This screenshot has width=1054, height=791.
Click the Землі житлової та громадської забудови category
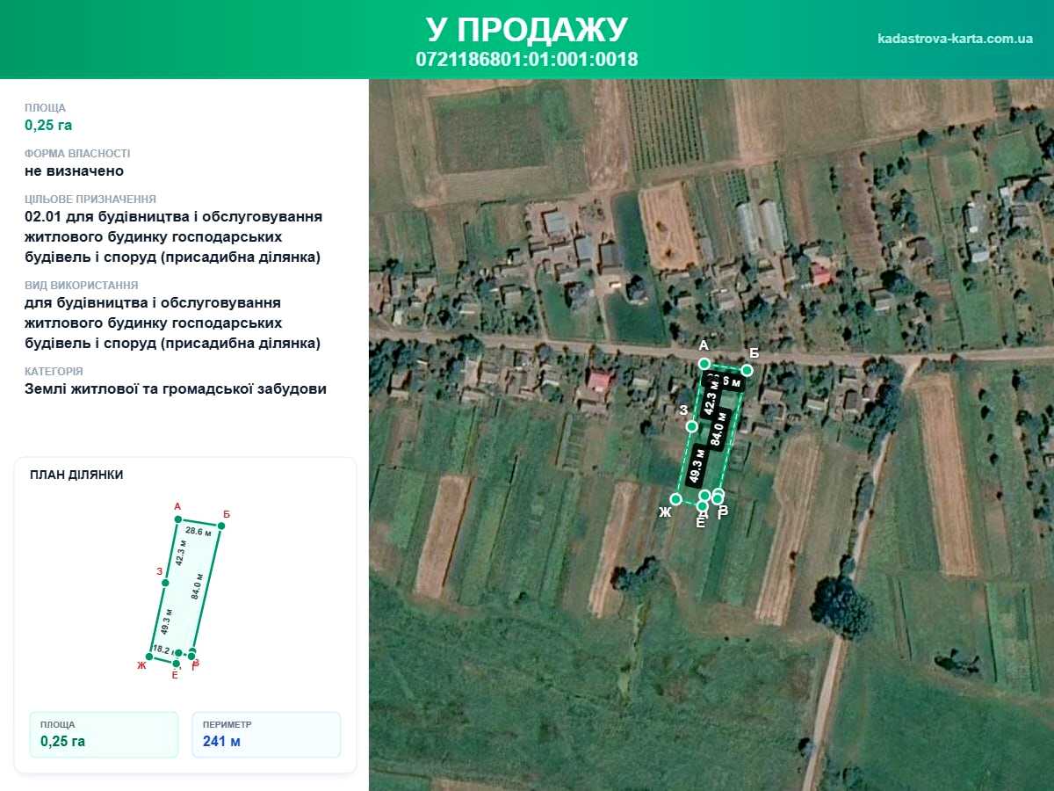tap(176, 388)
